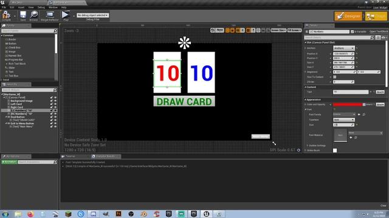Switch to the Compiler Results tab
The image size is (389, 218).
[x=105, y=156]
